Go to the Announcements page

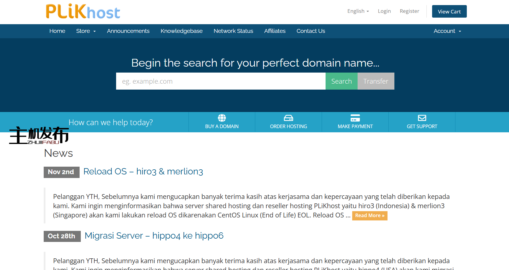pyautogui.click(x=128, y=31)
